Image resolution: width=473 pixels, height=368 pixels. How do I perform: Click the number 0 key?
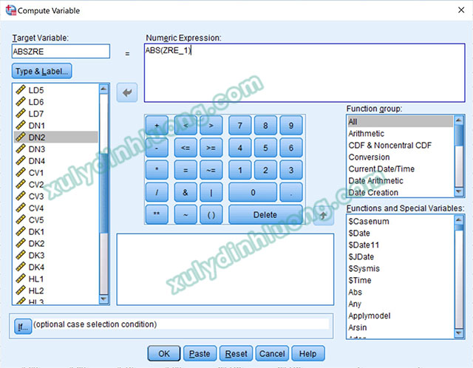pyautogui.click(x=253, y=192)
